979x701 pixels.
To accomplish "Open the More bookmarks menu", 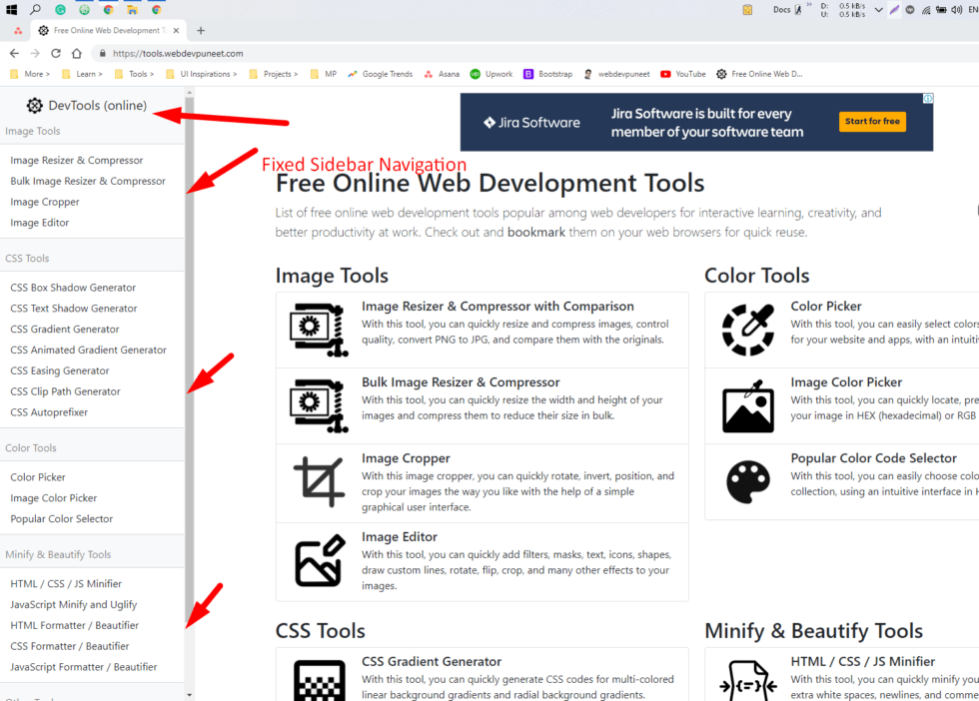I will (x=36, y=73).
